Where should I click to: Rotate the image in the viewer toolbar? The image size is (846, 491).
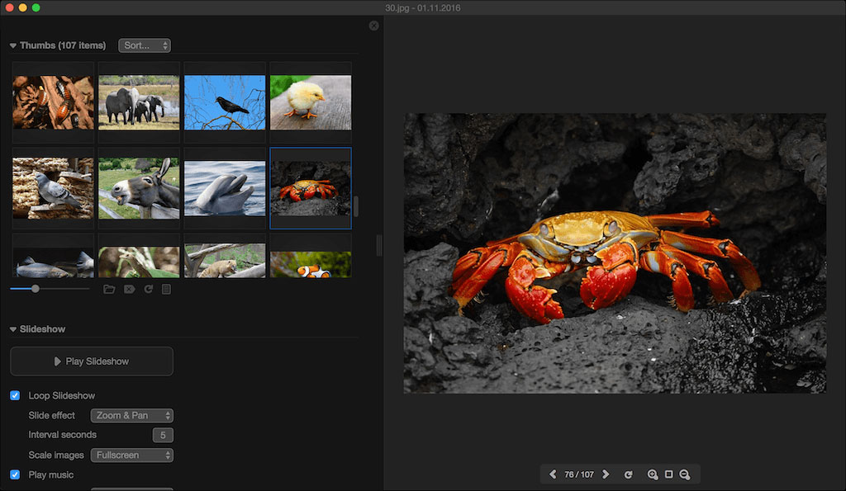[x=628, y=474]
